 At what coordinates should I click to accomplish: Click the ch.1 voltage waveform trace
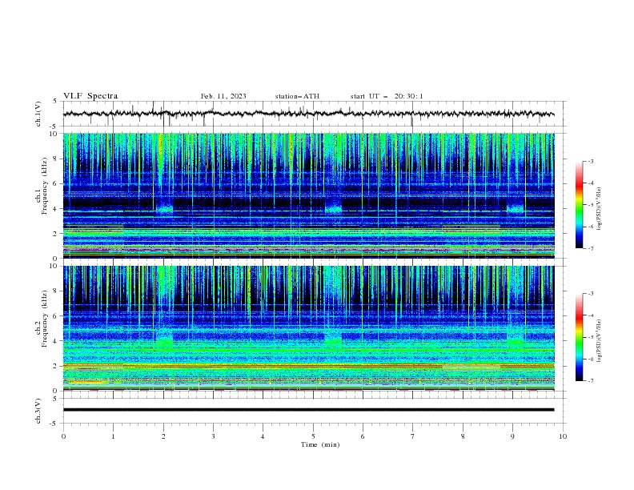coord(308,114)
